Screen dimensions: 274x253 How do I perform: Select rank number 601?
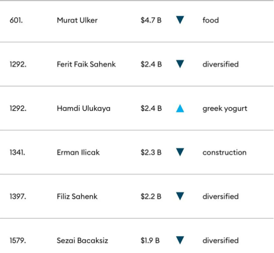point(15,20)
